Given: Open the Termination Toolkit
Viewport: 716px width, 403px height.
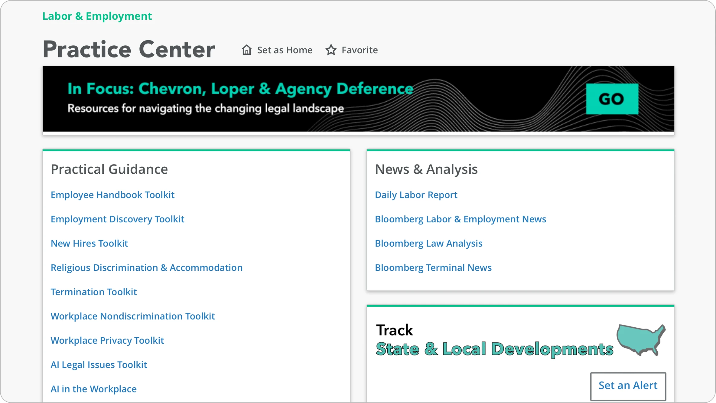Looking at the screenshot, I should click(94, 292).
